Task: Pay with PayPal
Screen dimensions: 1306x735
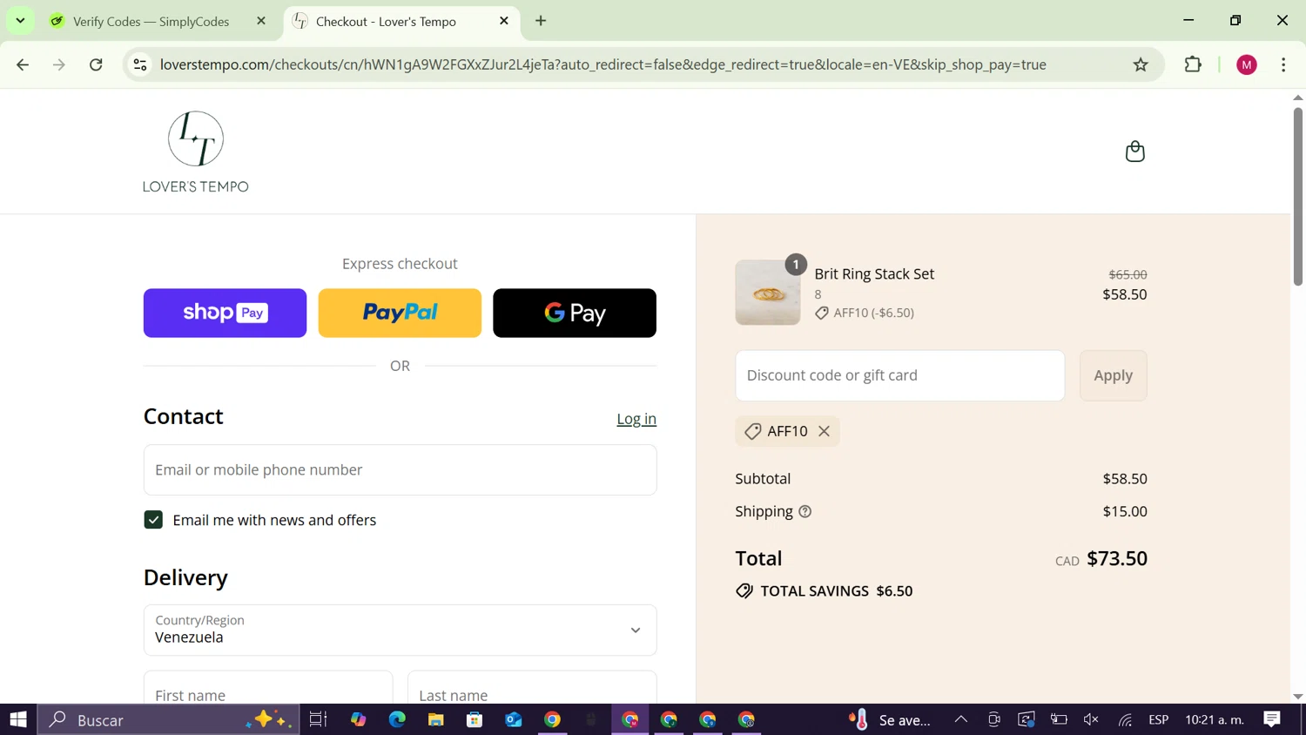Action: (x=400, y=313)
